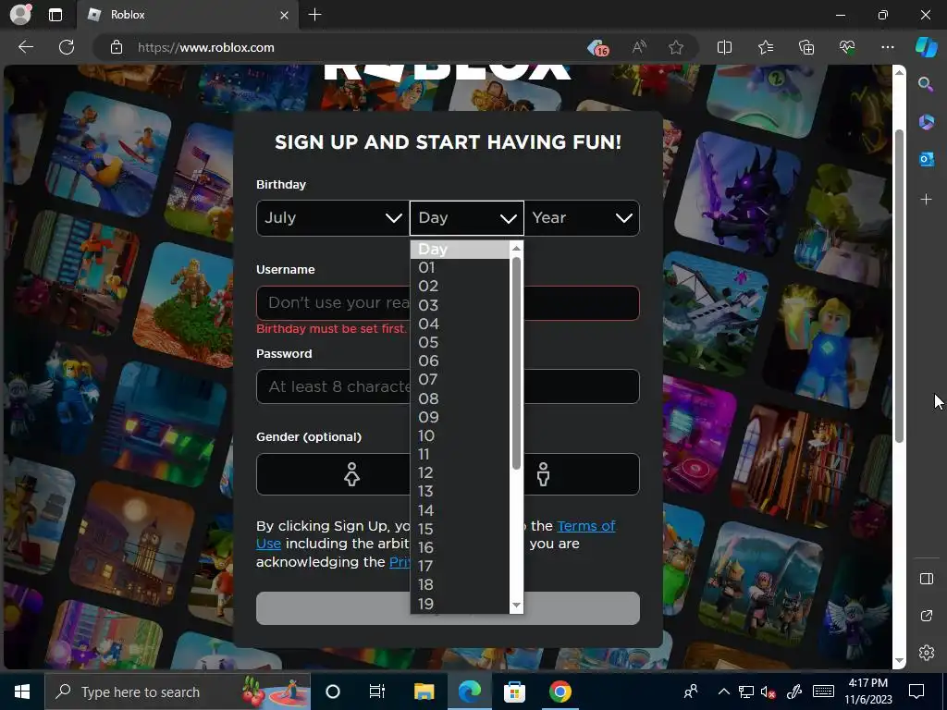This screenshot has width=947, height=710.
Task: Pick day 17 in dropdown
Action: coord(460,566)
